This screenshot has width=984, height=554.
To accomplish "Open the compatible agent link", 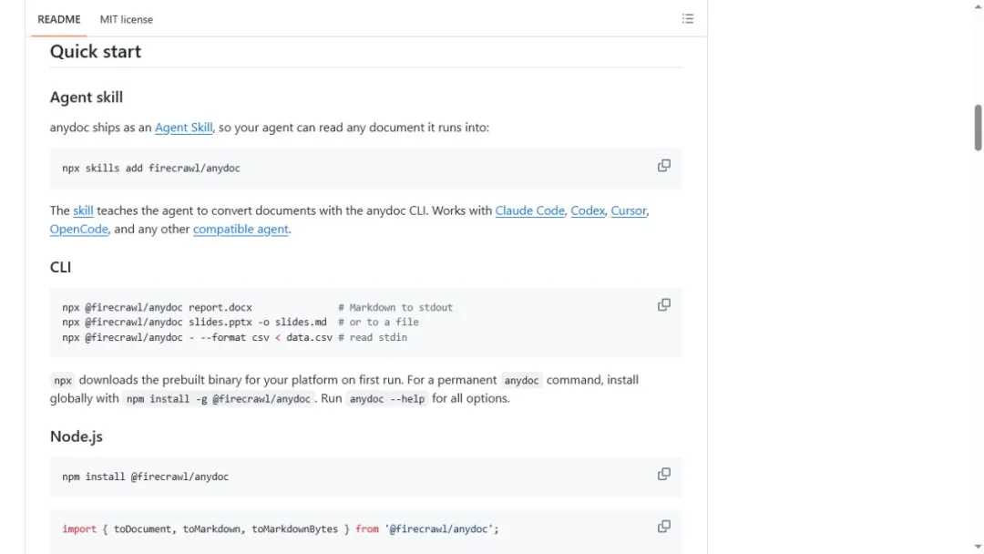I will (x=241, y=229).
